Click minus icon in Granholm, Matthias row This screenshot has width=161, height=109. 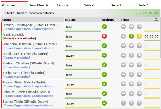coord(123,46)
